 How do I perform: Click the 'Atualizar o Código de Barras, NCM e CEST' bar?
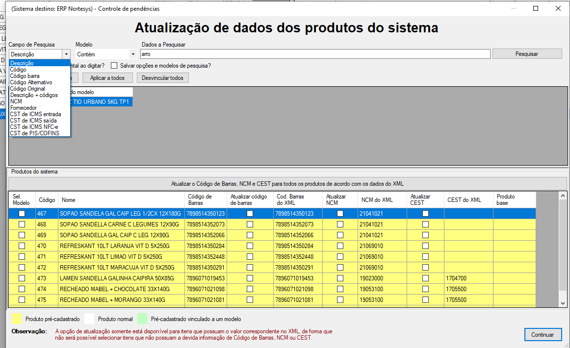[x=287, y=184]
